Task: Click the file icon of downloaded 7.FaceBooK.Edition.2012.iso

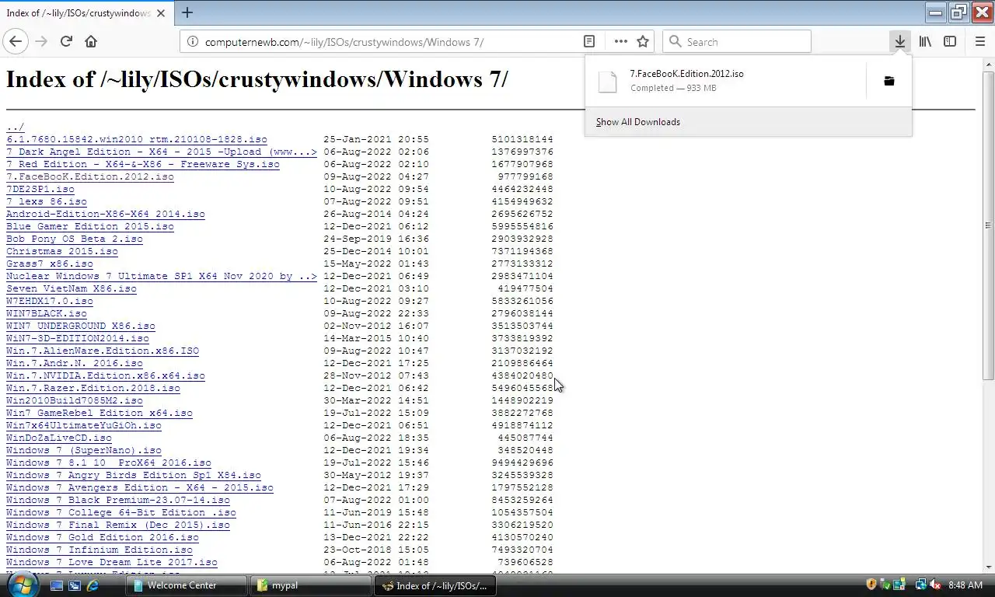Action: pyautogui.click(x=607, y=81)
